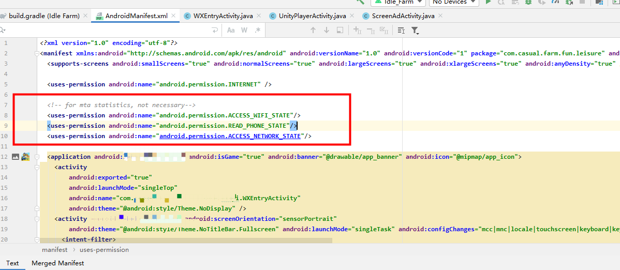This screenshot has height=270, width=620.
Task: Click the sensorPortrait orientation value
Action: (x=308, y=219)
